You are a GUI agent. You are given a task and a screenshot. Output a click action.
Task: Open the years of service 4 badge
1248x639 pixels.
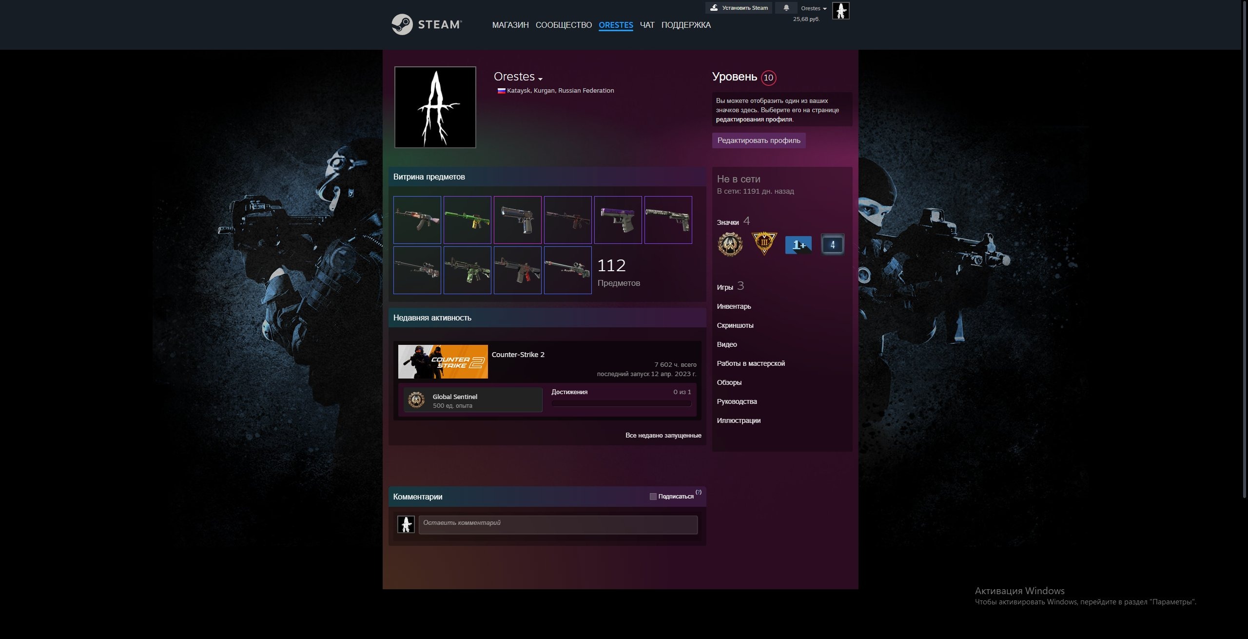click(x=833, y=244)
